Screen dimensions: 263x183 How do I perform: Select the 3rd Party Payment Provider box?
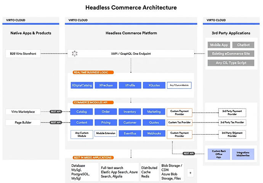coord(232,113)
